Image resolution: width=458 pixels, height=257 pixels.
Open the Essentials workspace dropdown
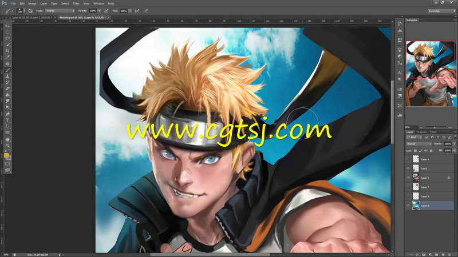[x=441, y=11]
